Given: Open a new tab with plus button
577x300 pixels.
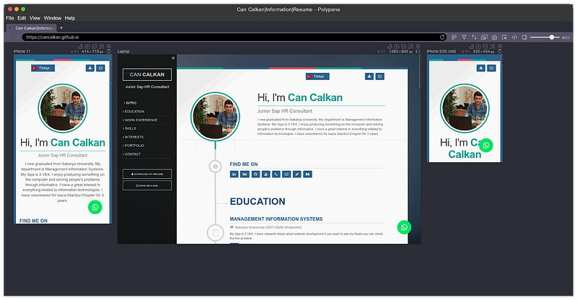Looking at the screenshot, I should [x=61, y=27].
